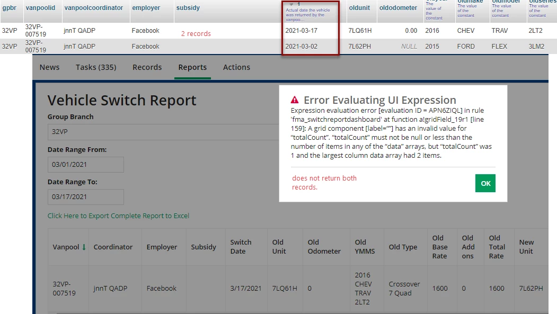Click the Old YMMS column header
The height and width of the screenshot is (314, 557).
click(x=365, y=247)
